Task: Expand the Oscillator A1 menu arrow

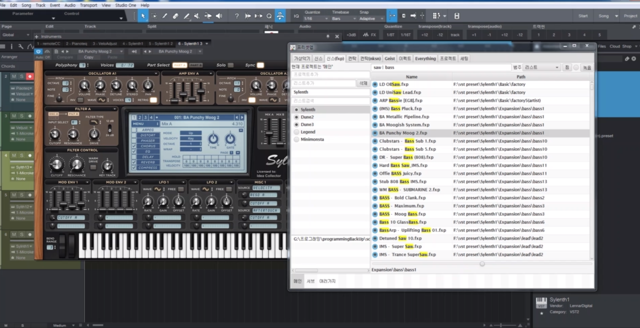Action: click(156, 73)
